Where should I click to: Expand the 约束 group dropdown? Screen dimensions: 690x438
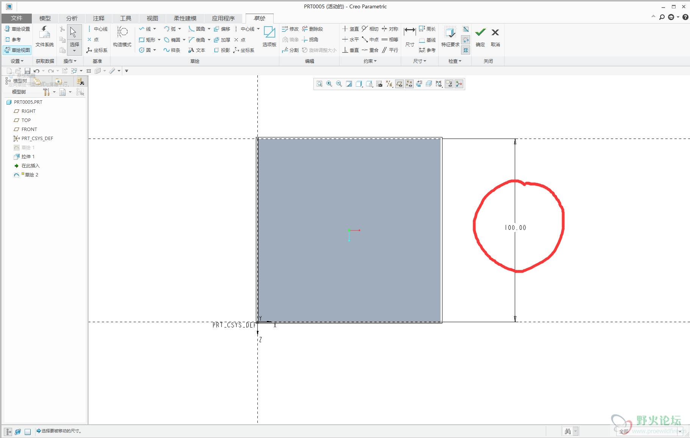click(370, 61)
